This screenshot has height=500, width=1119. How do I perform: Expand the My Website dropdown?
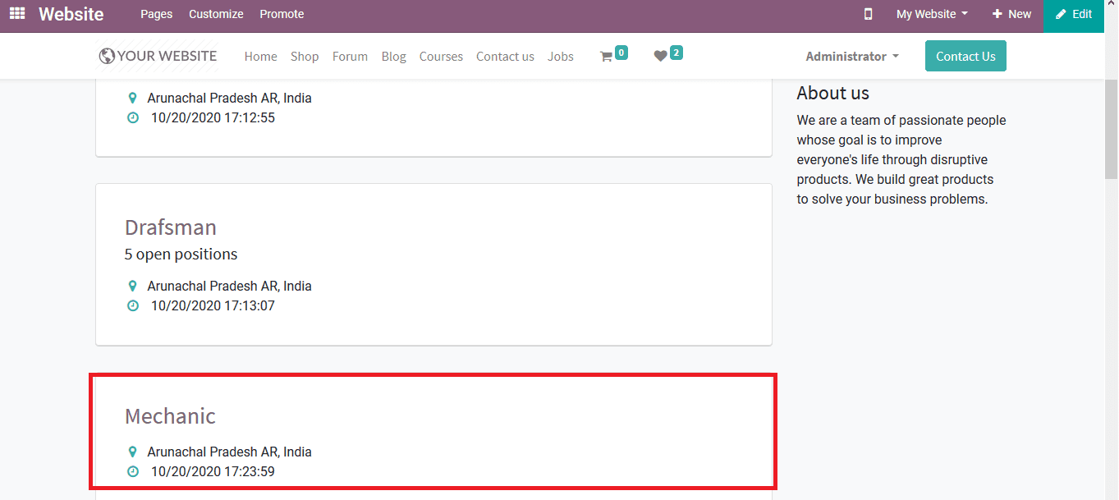932,14
